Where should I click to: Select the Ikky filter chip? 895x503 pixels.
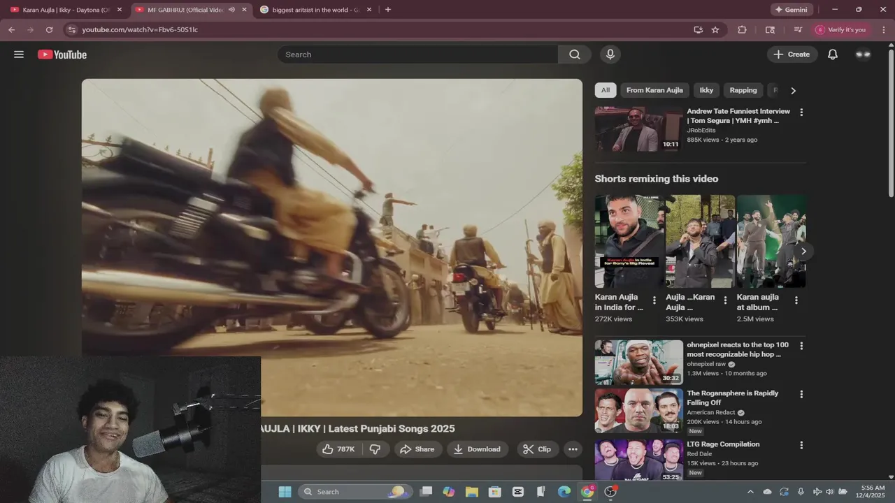tap(707, 90)
